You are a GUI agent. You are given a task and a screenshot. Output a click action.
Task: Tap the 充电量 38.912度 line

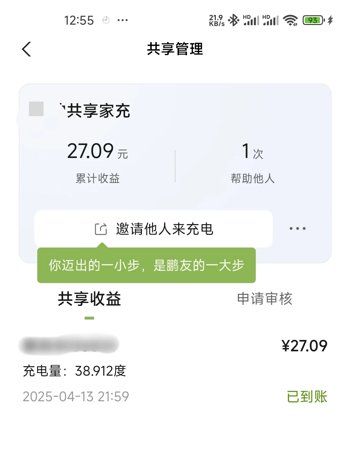pyautogui.click(x=75, y=371)
